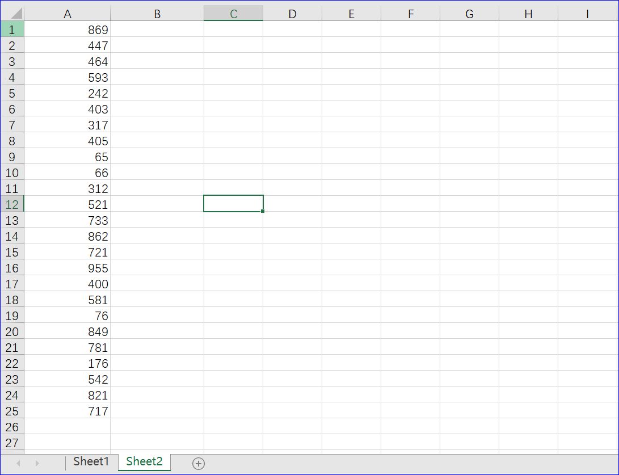Select row 20 header
The width and height of the screenshot is (619, 475).
[x=12, y=331]
